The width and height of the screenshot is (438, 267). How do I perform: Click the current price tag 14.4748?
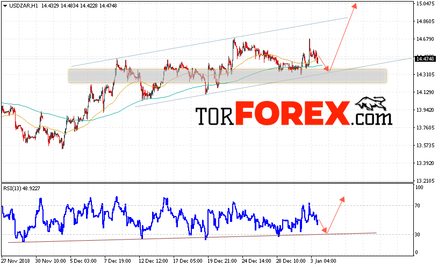[425, 59]
